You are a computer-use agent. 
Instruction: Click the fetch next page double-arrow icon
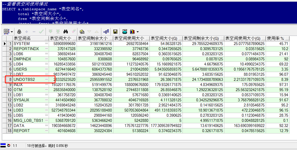click(50, 32)
